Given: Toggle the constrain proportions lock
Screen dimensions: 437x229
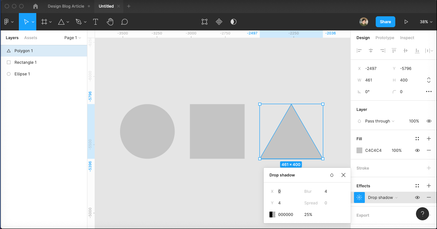Looking at the screenshot, I should (x=429, y=80).
